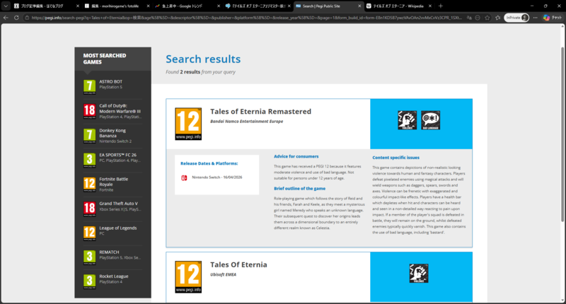Viewport: 566px width, 304px height.
Task: Switch to the Wikedia Tales of Eternia tab
Action: pyautogui.click(x=398, y=6)
